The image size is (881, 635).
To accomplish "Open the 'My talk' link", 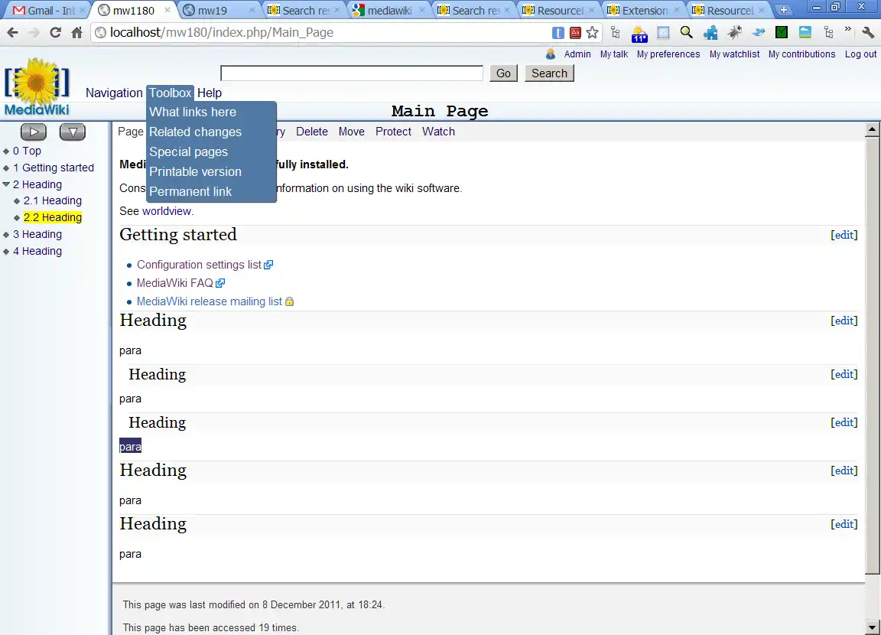I will pos(613,54).
